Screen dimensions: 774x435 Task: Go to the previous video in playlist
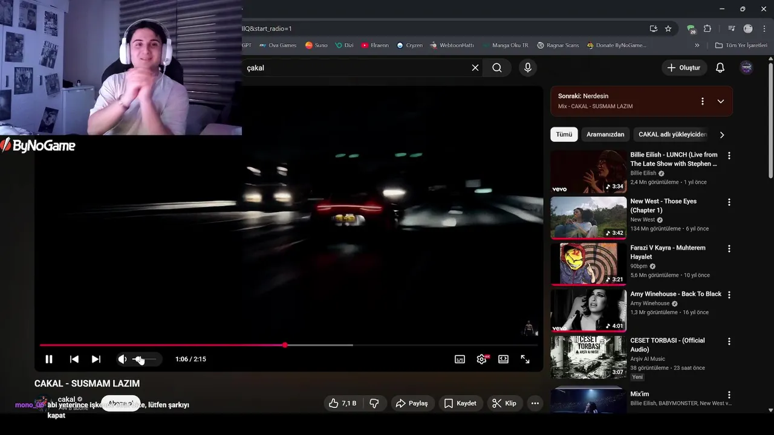click(x=74, y=359)
